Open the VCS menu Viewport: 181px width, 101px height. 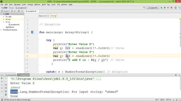[x=59, y=4]
